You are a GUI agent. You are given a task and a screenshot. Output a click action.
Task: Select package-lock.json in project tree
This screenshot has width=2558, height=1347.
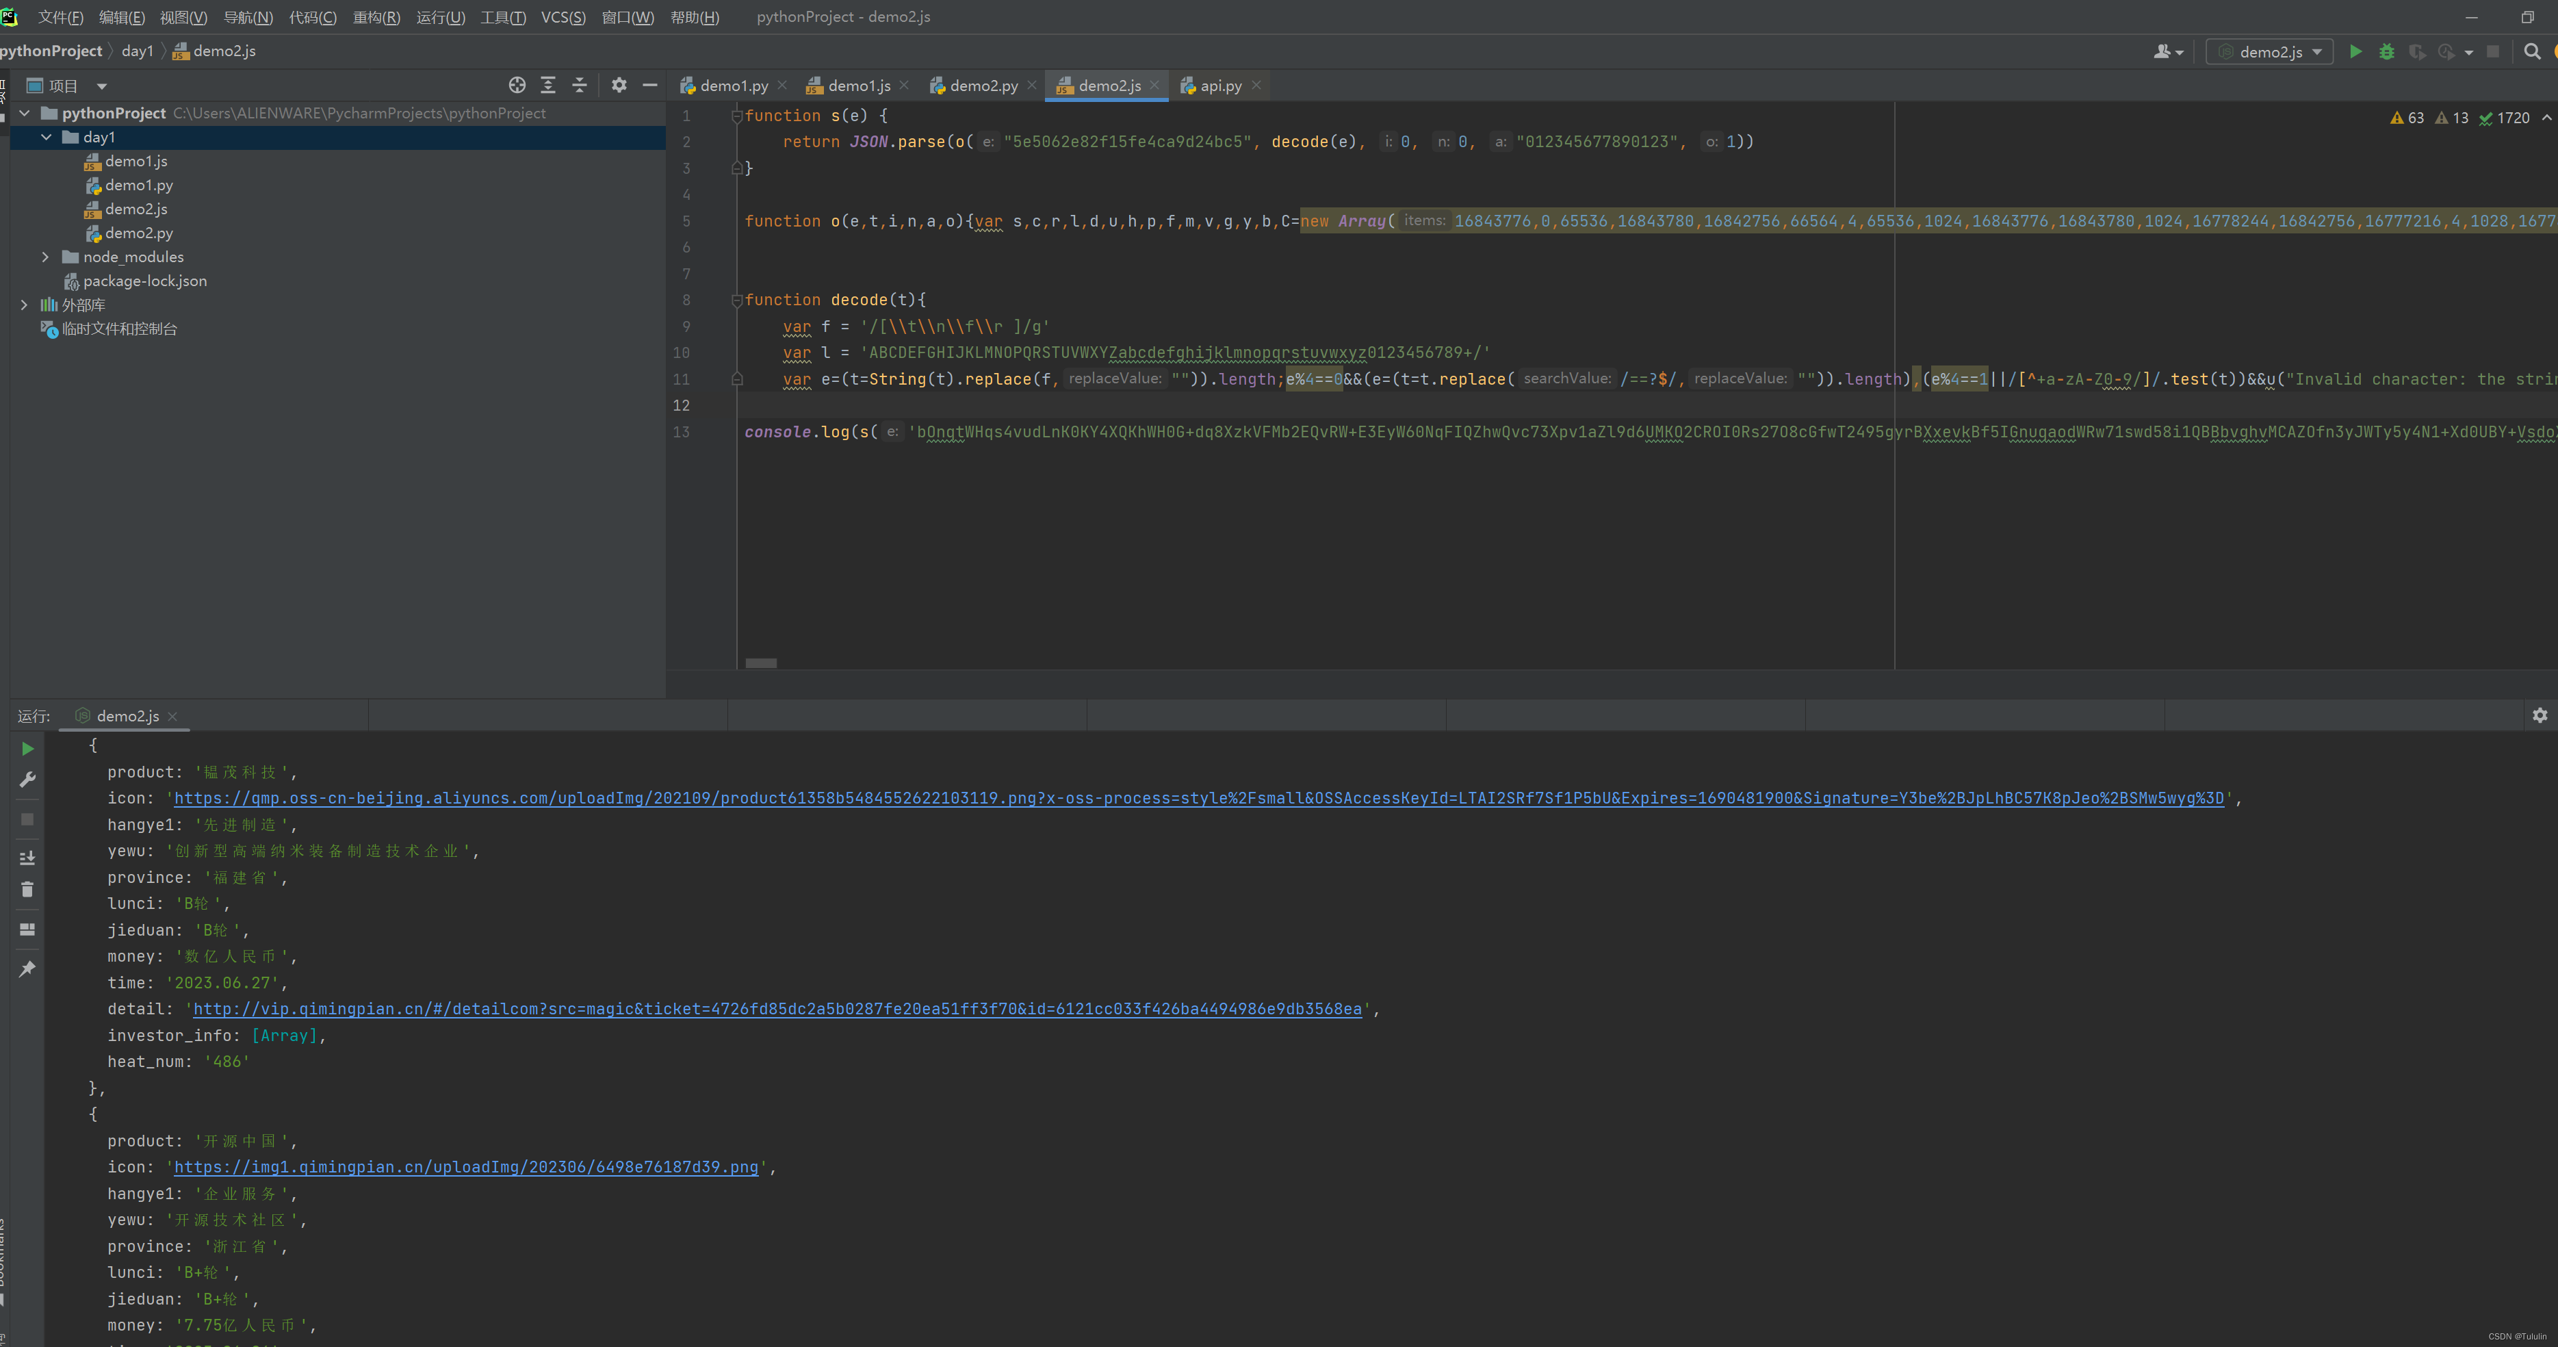[x=145, y=281]
